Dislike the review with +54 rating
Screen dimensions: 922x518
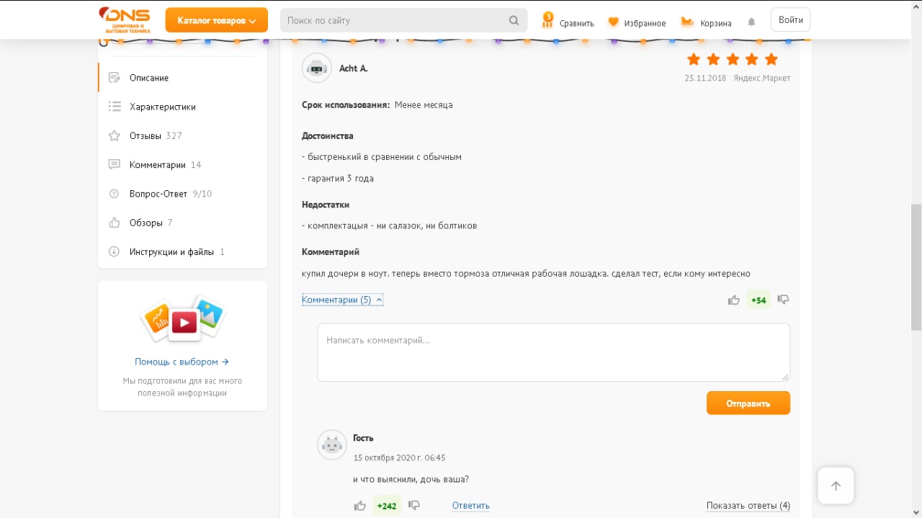click(x=784, y=300)
